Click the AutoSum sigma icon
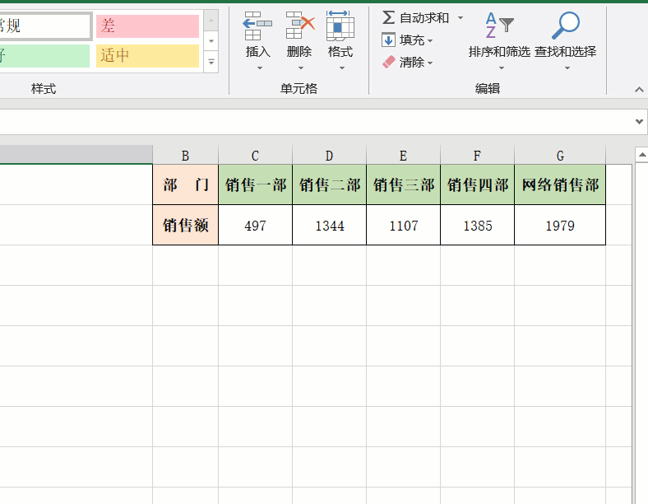The height and width of the screenshot is (504, 648). tap(388, 18)
